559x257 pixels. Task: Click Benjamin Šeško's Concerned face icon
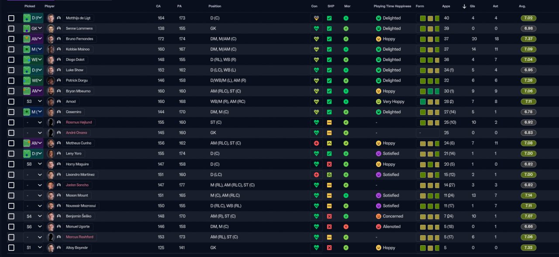378,216
